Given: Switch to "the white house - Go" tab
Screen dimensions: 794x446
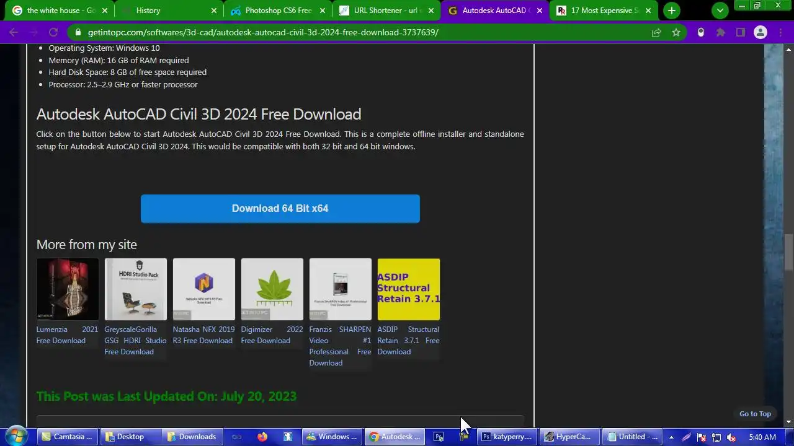Looking at the screenshot, I should [60, 11].
